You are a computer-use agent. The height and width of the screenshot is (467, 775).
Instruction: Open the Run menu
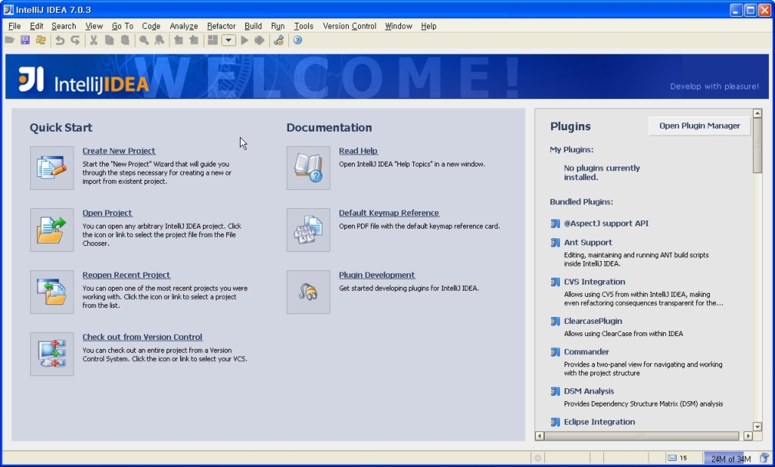coord(278,26)
